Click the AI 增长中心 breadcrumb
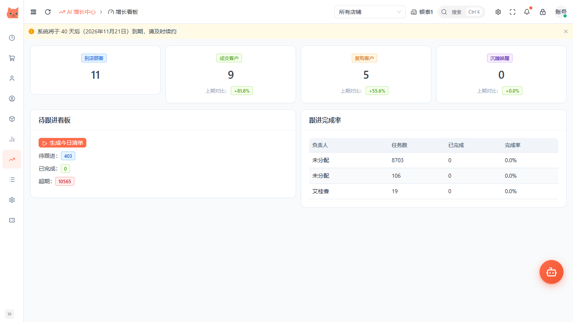573x322 pixels. coord(78,12)
